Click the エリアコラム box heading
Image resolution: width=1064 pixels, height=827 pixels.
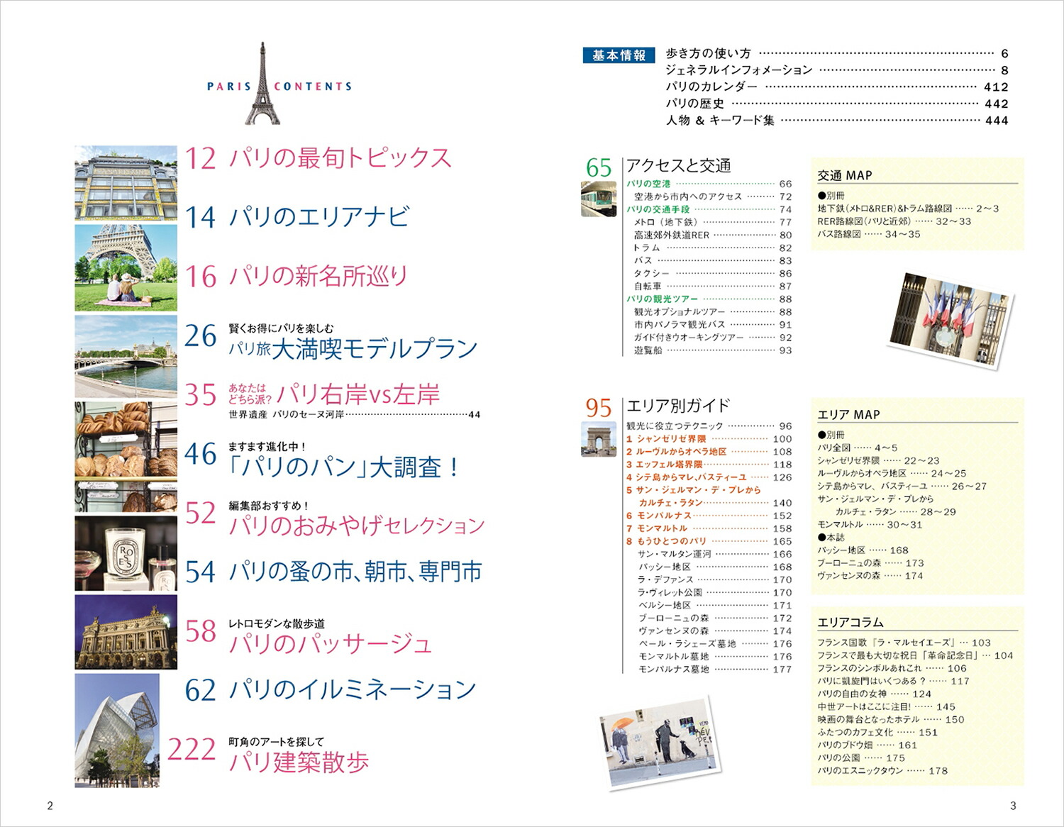[850, 622]
